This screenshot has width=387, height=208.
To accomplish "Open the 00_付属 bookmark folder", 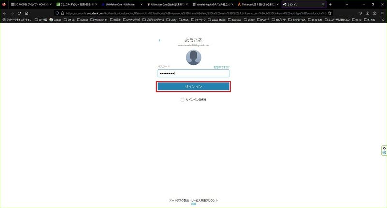I will click(41, 20).
